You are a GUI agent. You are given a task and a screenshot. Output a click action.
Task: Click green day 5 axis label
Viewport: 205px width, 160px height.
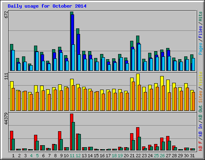[37, 156]
